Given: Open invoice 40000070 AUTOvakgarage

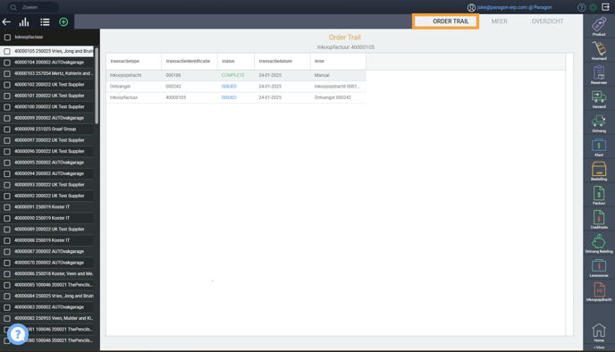Looking at the screenshot, I should click(49, 263).
